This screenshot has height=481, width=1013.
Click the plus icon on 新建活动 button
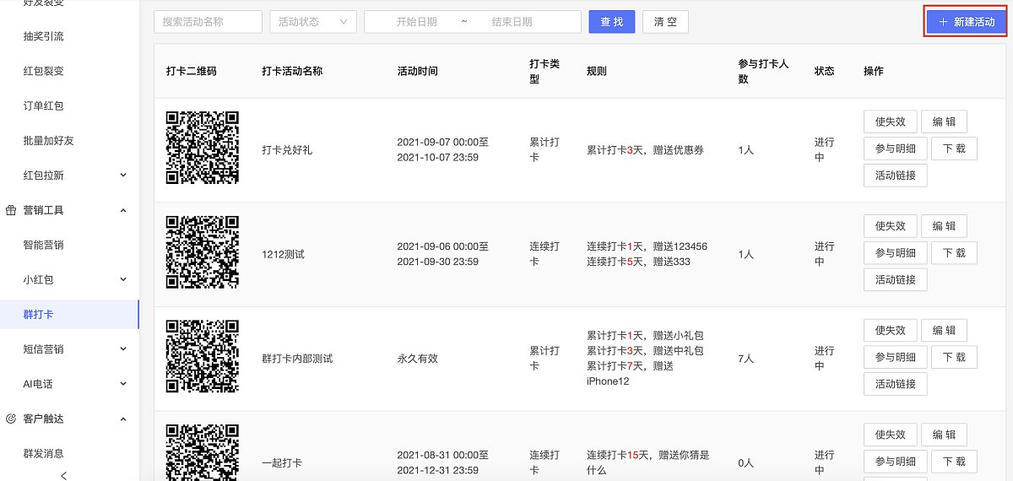[x=943, y=22]
